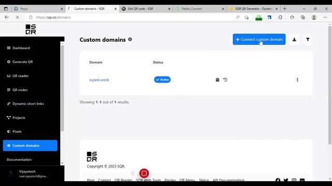
Task: Close the Pabbly Connect tab
Action: 223,9
